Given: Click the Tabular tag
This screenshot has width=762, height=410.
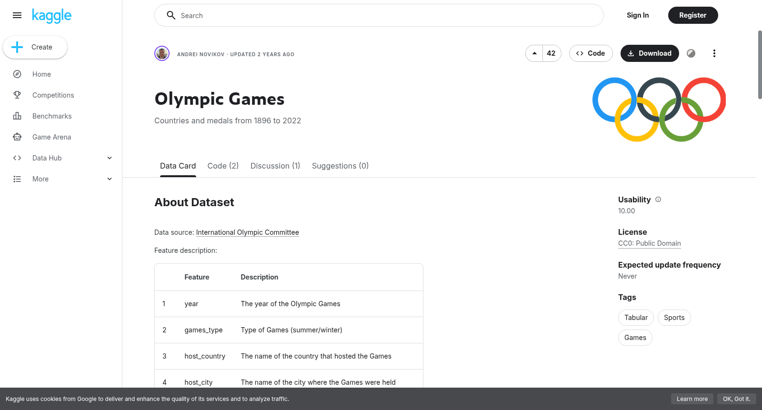Looking at the screenshot, I should pos(636,318).
